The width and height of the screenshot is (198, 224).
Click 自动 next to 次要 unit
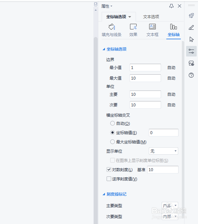click(171, 105)
